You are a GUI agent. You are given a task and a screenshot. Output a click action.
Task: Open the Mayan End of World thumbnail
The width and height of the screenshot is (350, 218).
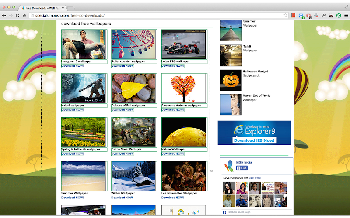231,104
